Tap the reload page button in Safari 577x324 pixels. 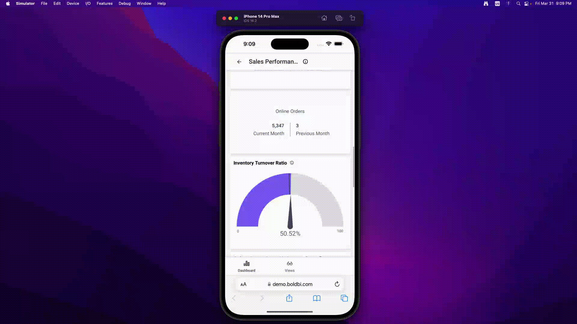[x=337, y=284]
